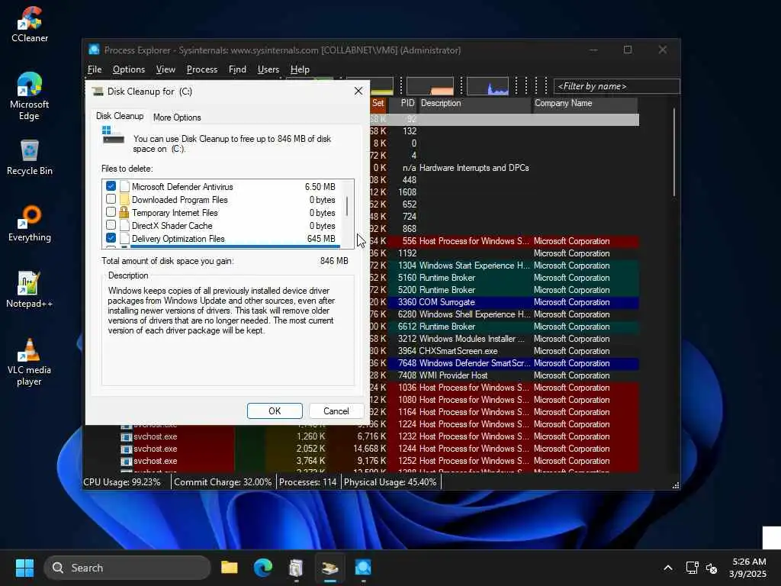Screen dimensions: 781x586
Task: Launch VLC media player shortcut
Action: pyautogui.click(x=30, y=362)
